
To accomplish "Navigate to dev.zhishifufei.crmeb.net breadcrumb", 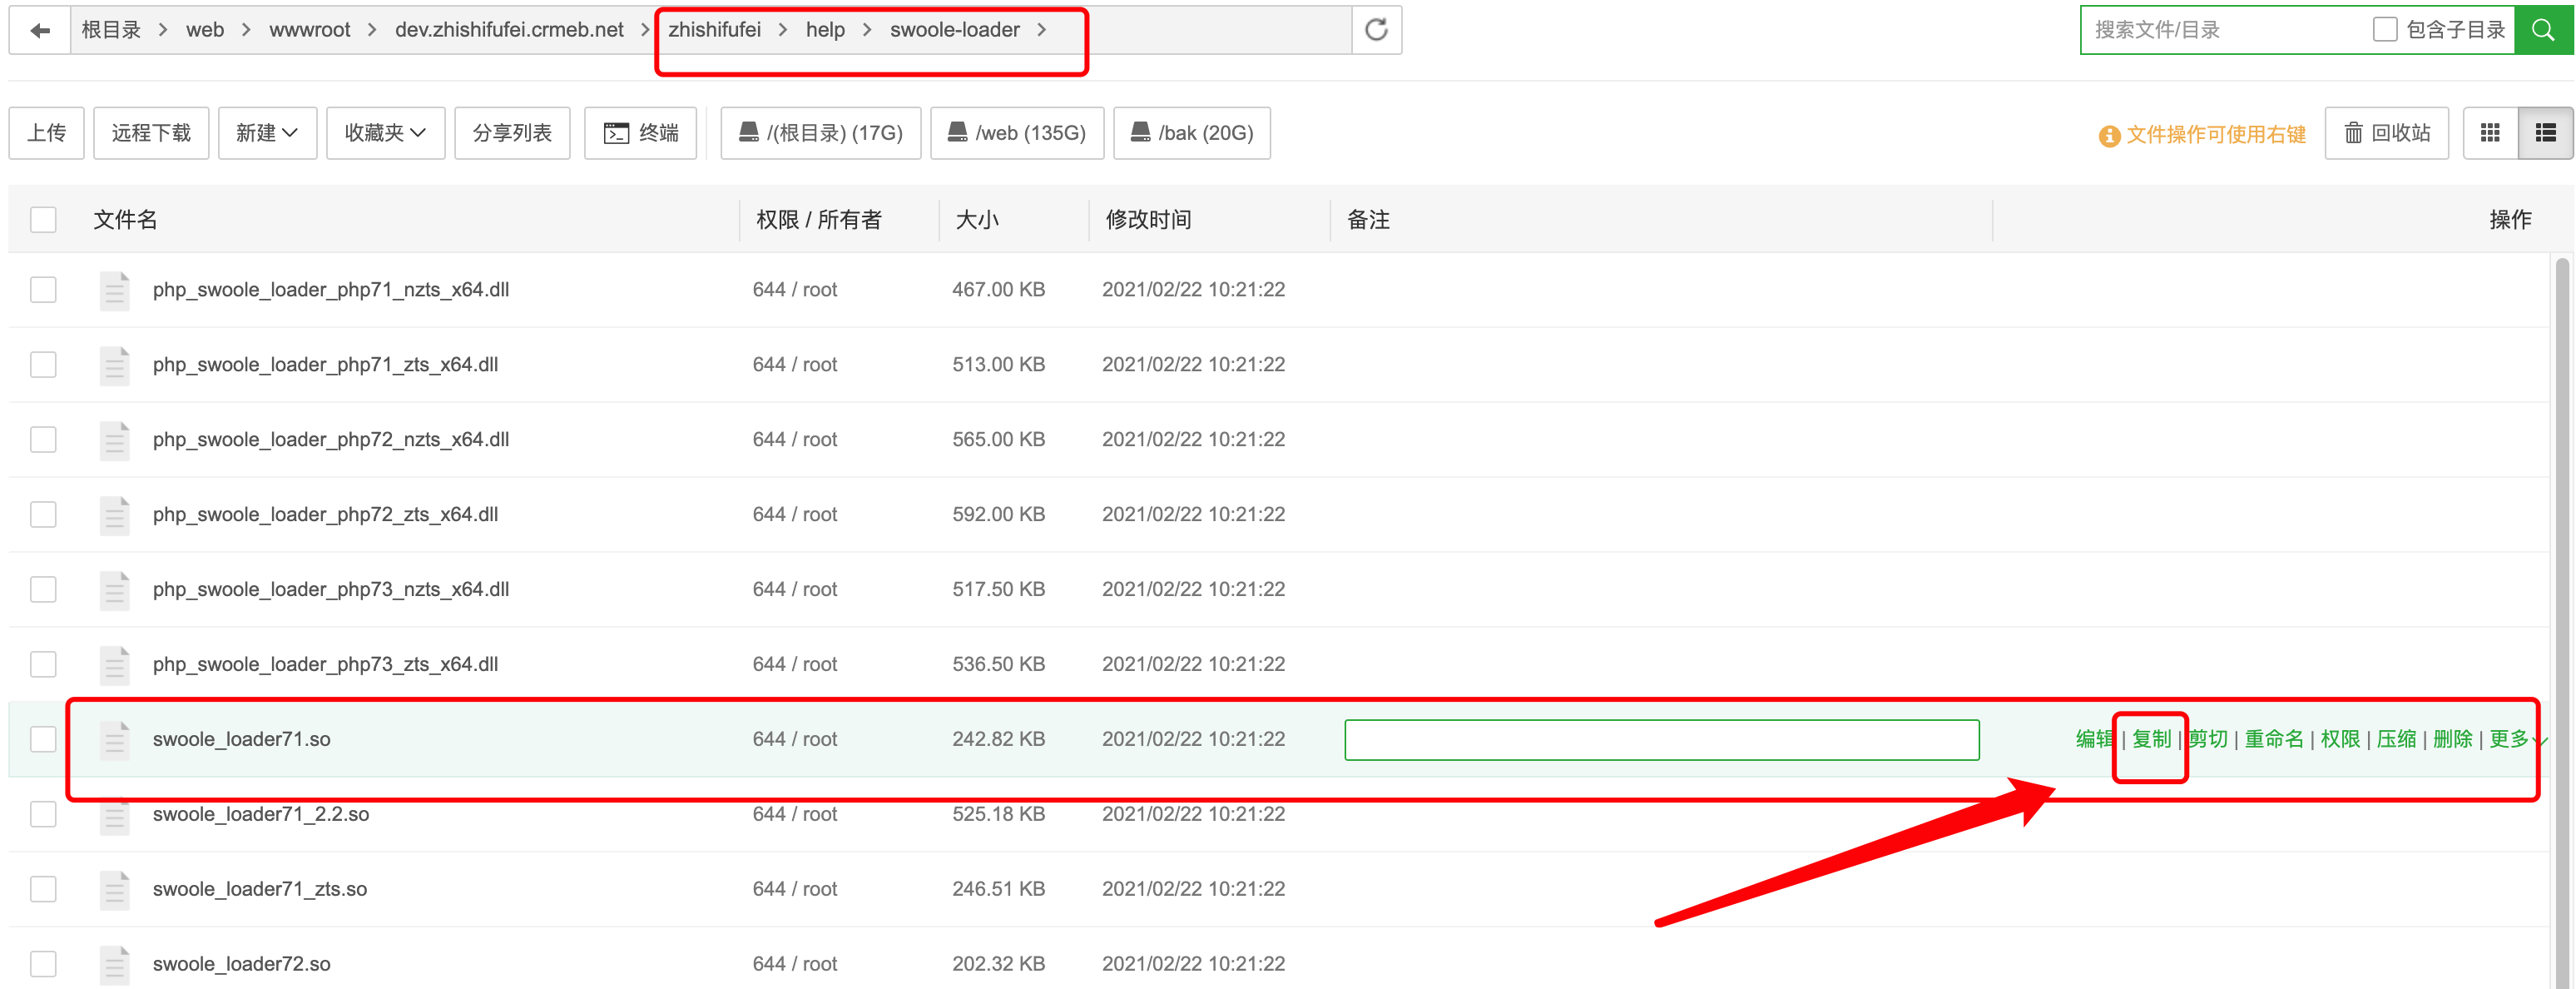I will click(509, 30).
